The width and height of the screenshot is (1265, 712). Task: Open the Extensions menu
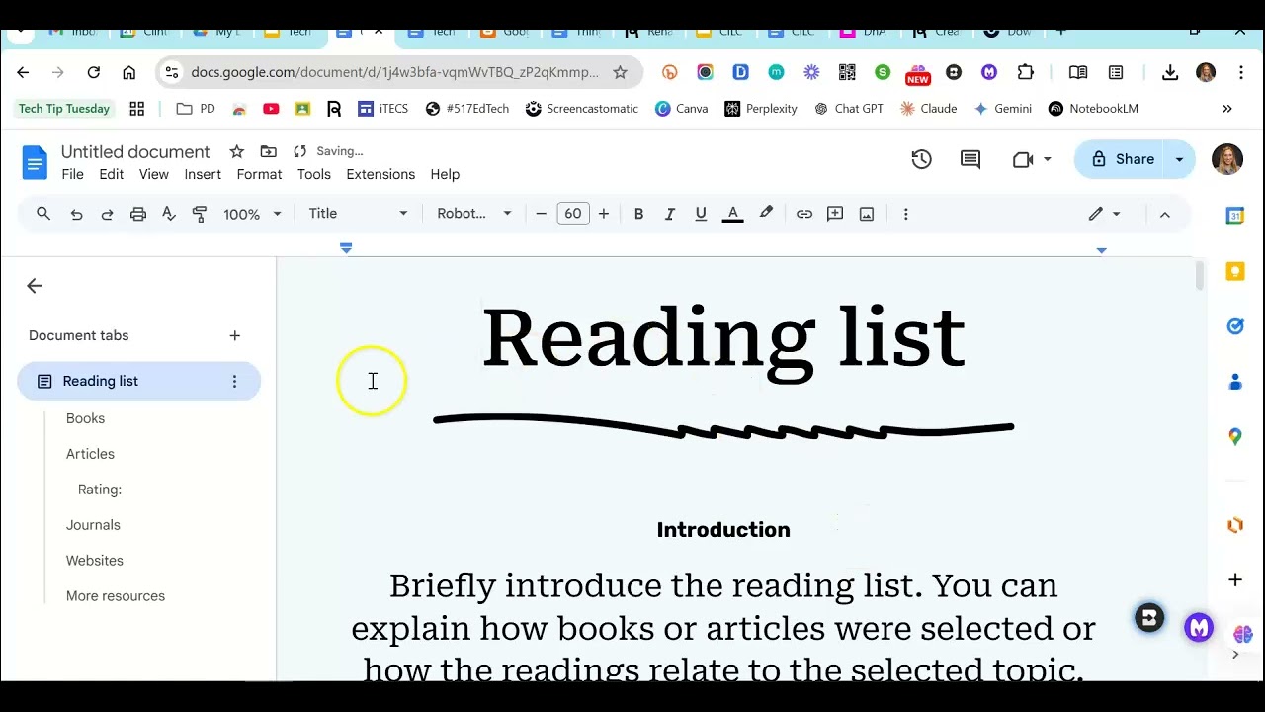tap(380, 174)
